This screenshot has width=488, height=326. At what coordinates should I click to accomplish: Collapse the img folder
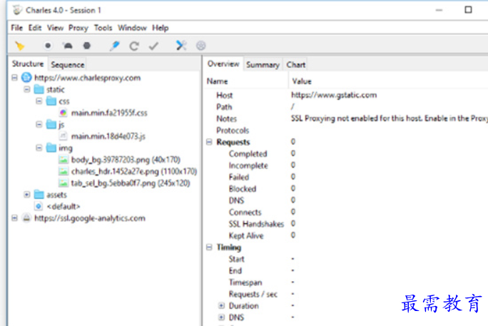(39, 148)
